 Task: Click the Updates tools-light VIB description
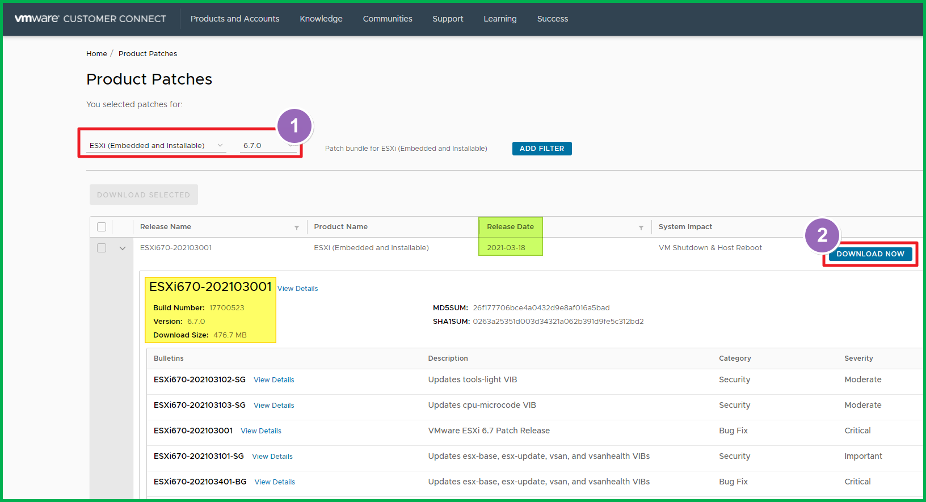(x=473, y=380)
